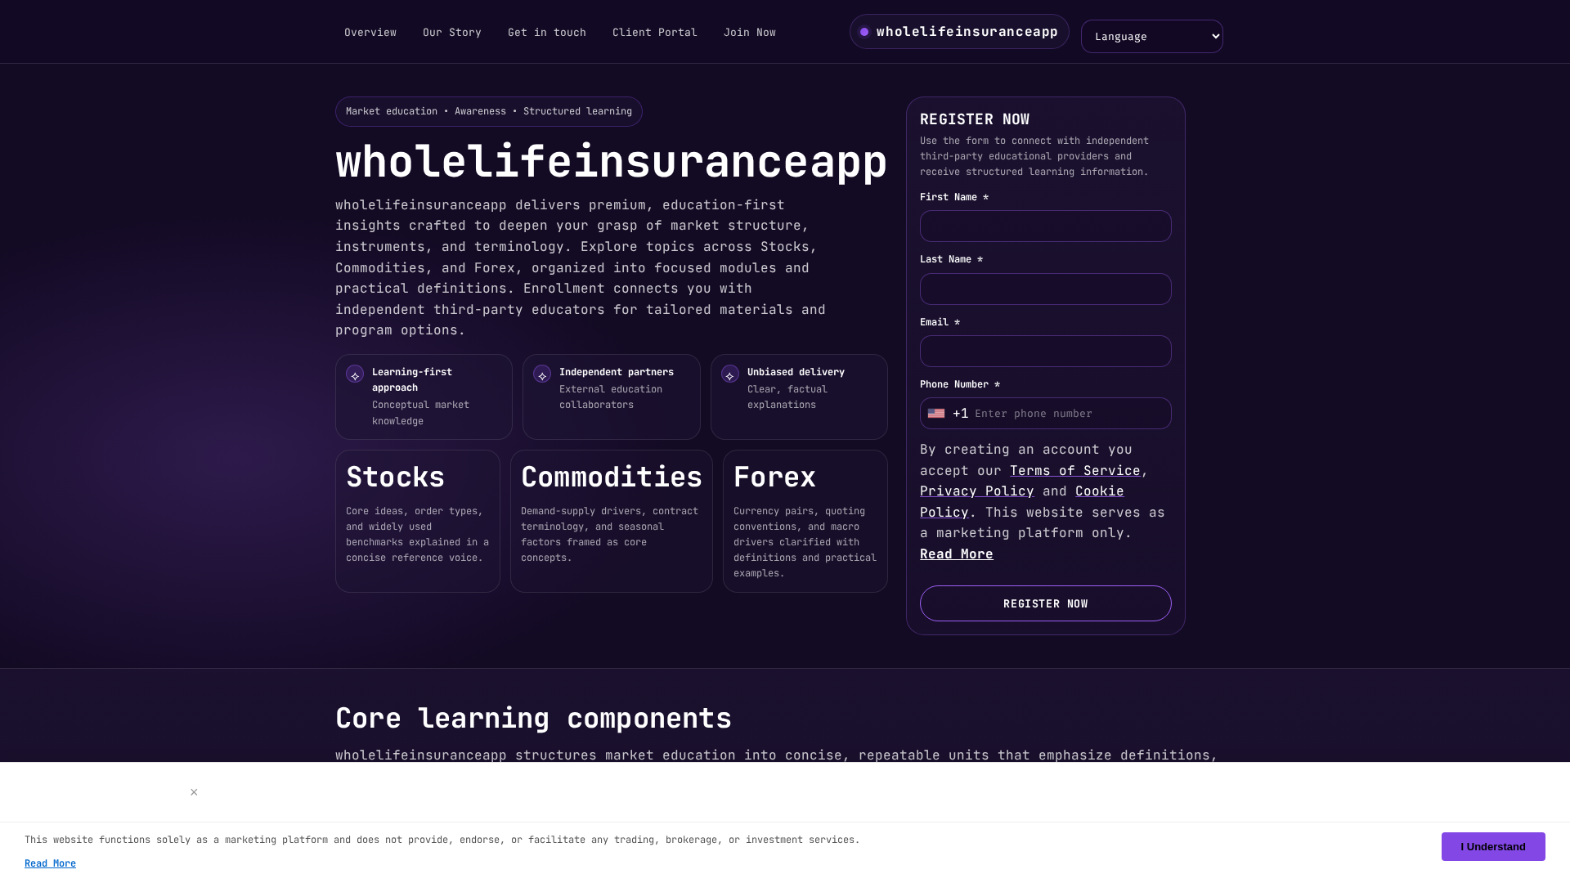Viewport: 1570px width, 883px height.
Task: Expand the Language dropdown
Action: 1151,37
